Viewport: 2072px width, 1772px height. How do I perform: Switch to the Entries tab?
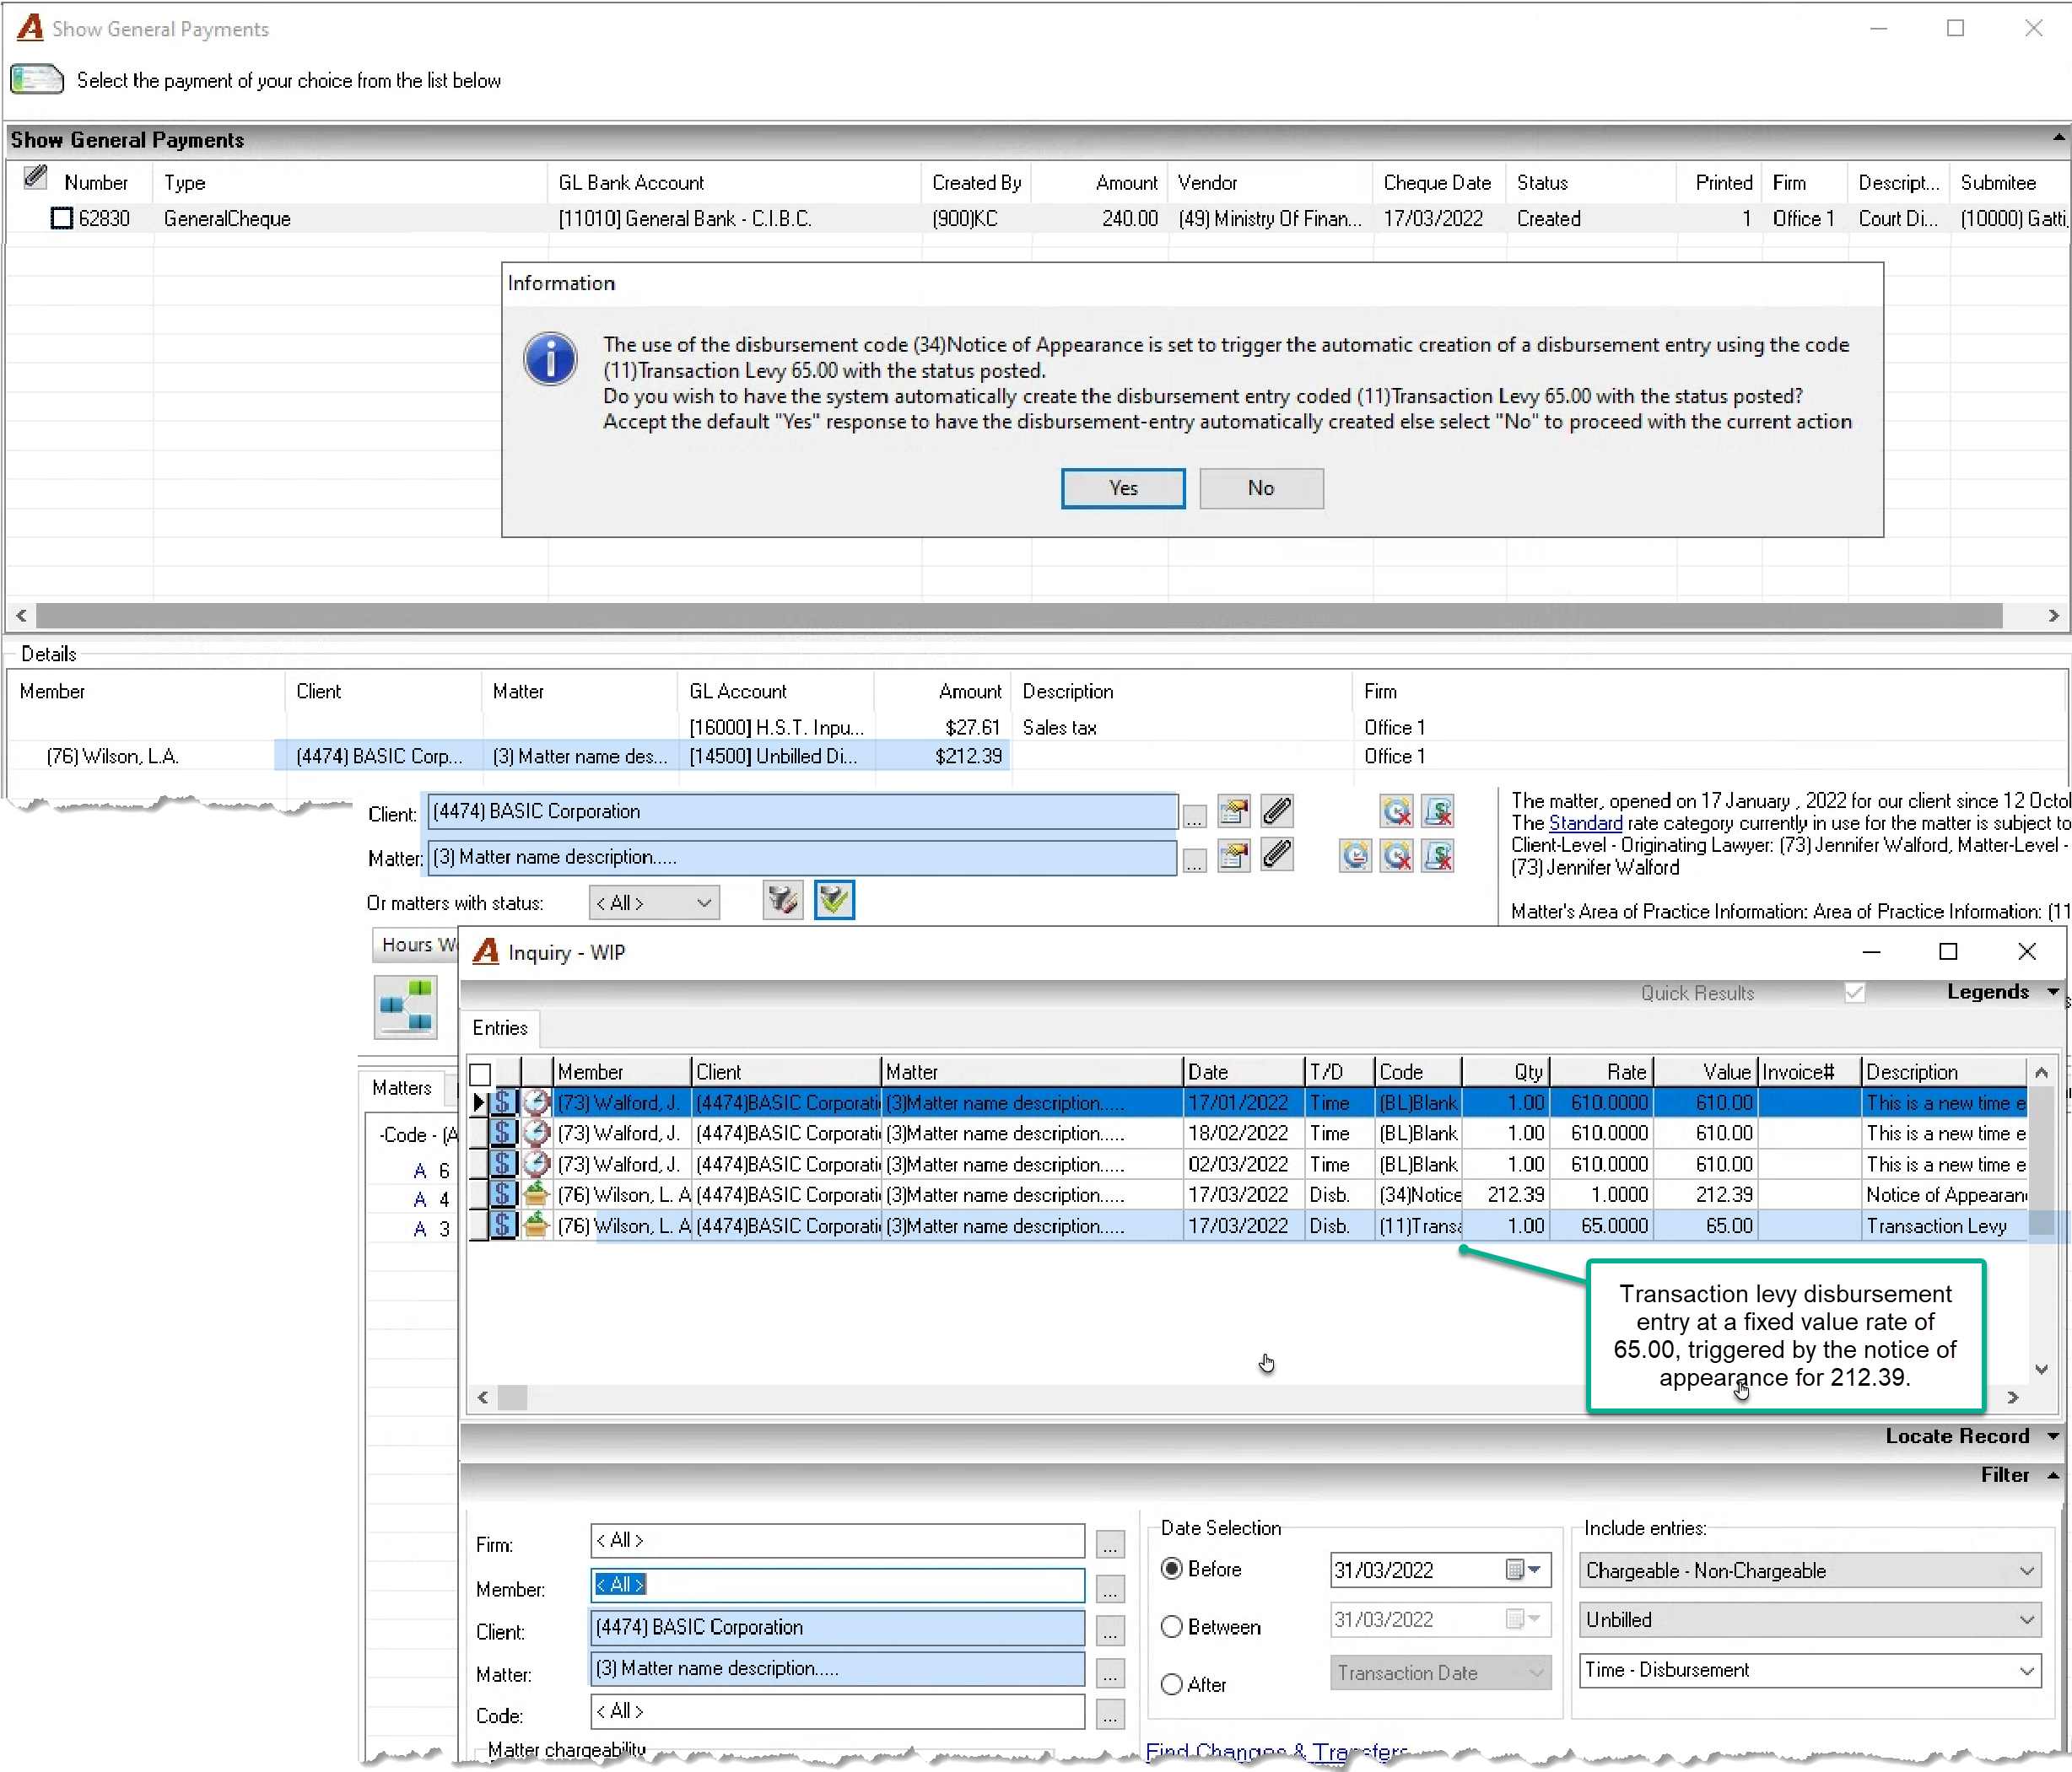[500, 1028]
